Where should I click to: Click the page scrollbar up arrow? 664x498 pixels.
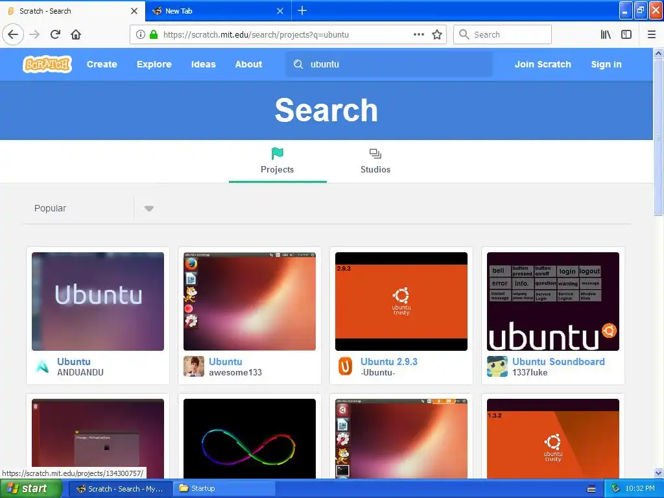658,53
